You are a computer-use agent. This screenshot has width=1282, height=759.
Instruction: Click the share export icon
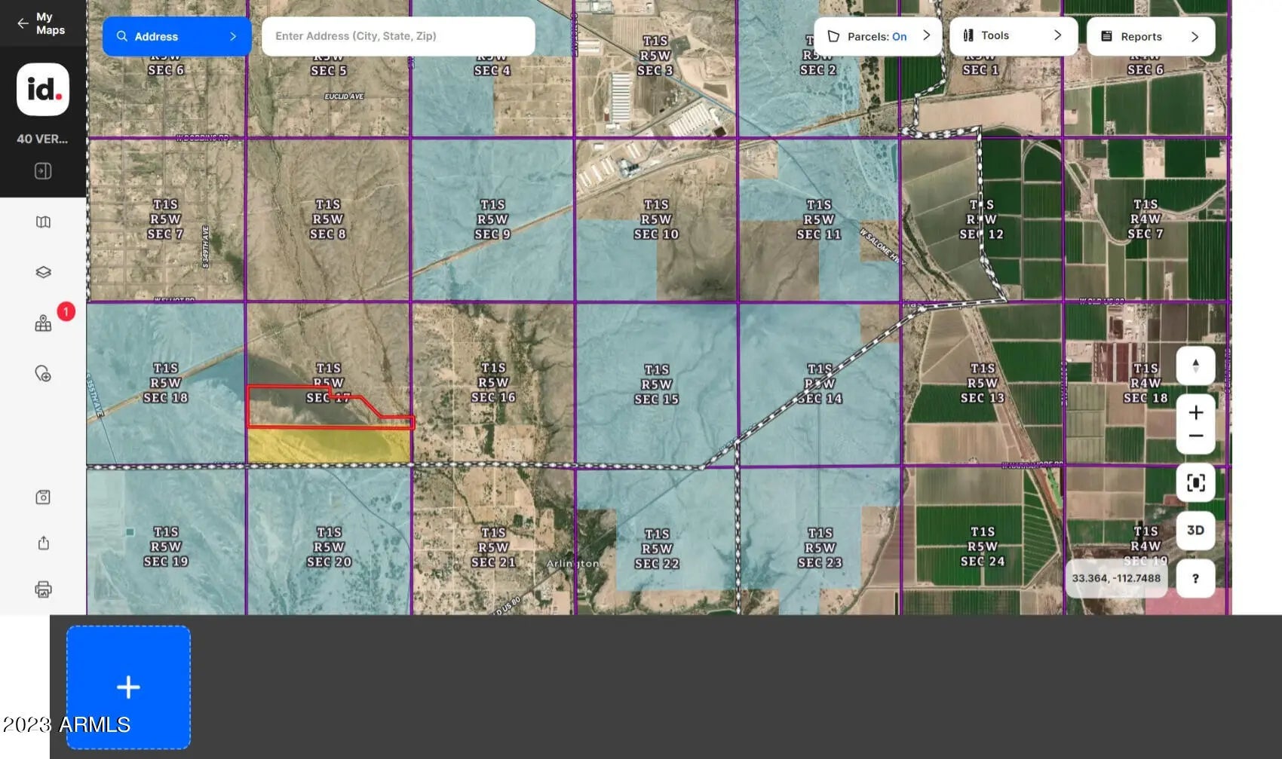coord(43,543)
